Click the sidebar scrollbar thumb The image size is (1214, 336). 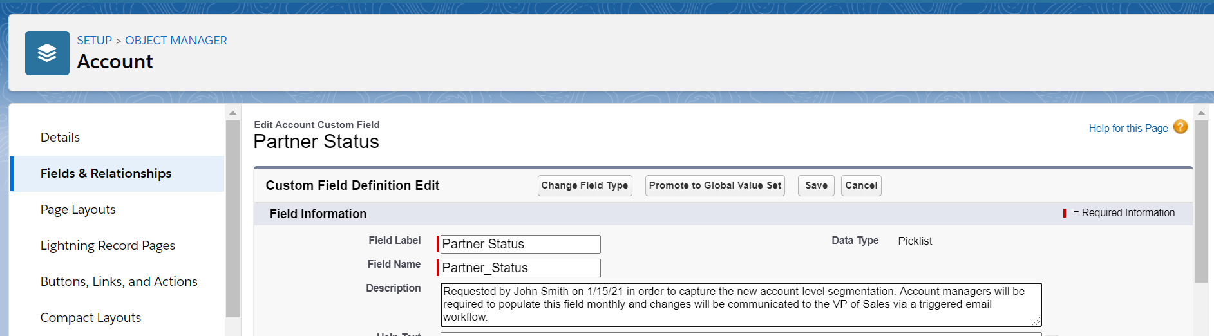pyautogui.click(x=232, y=219)
